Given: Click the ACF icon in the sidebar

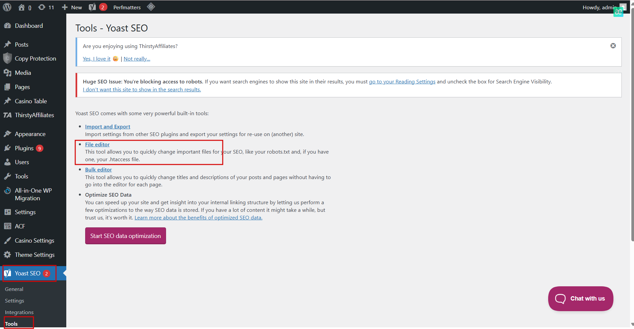Looking at the screenshot, I should [7, 226].
